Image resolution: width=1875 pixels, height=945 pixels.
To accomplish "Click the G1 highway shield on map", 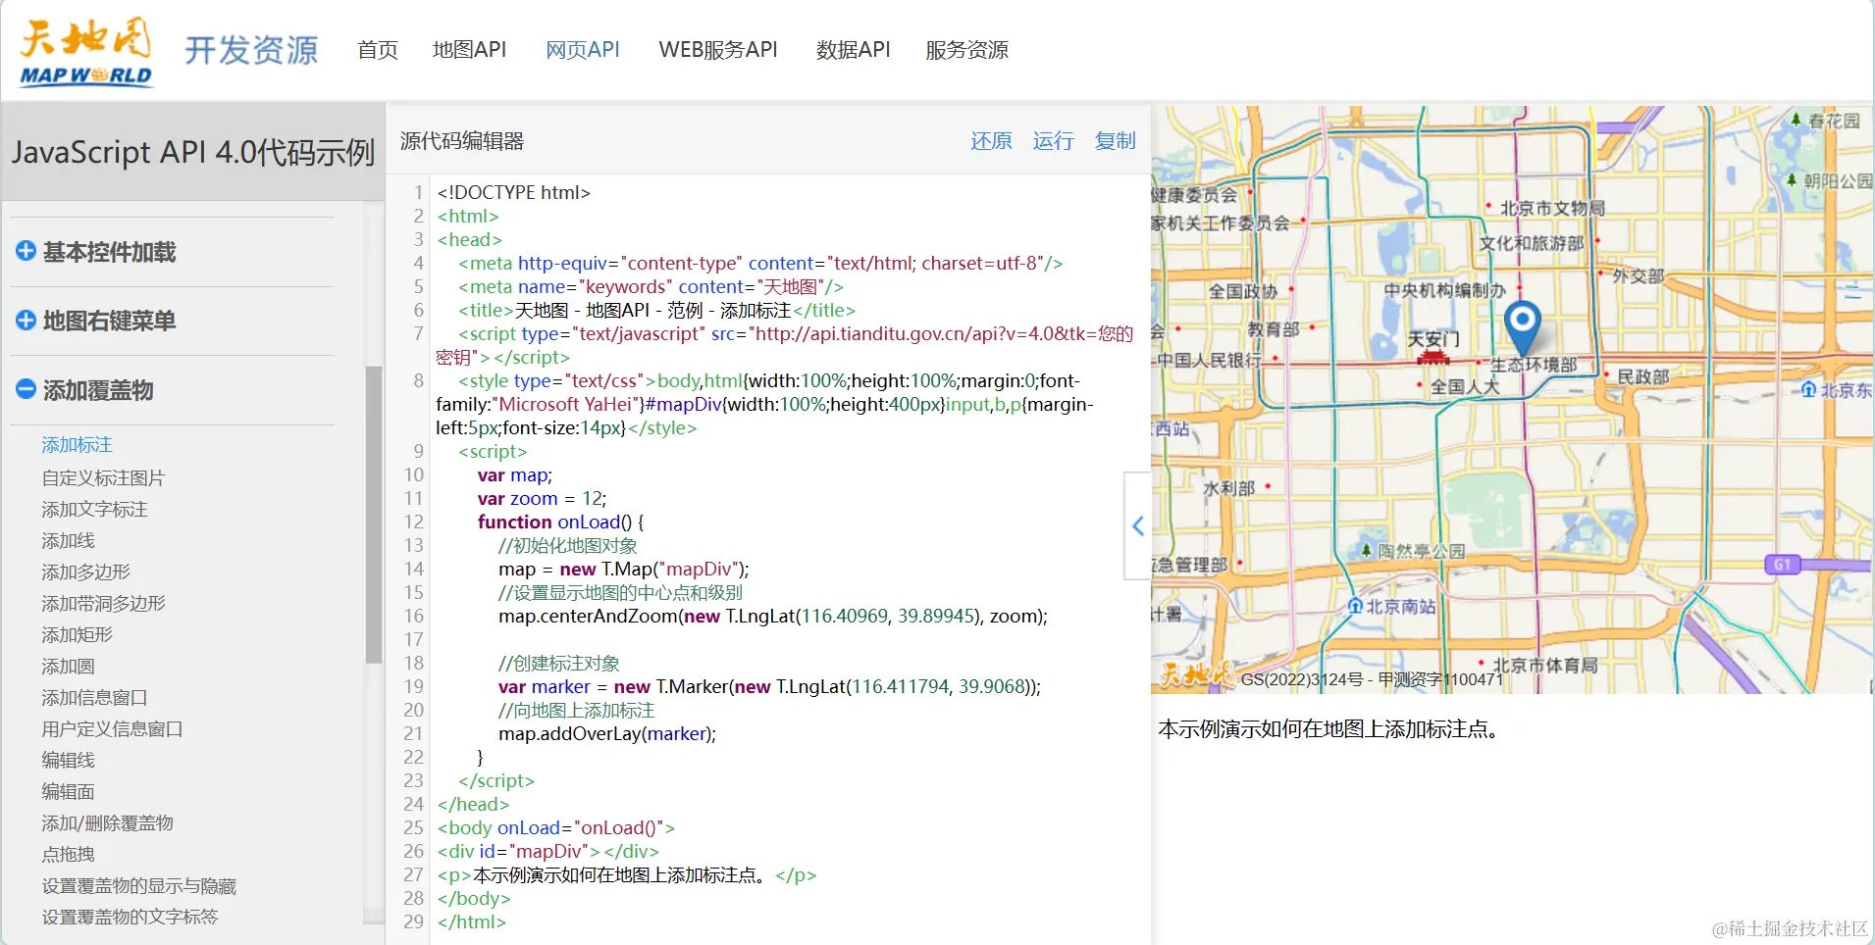I will point(1782,565).
